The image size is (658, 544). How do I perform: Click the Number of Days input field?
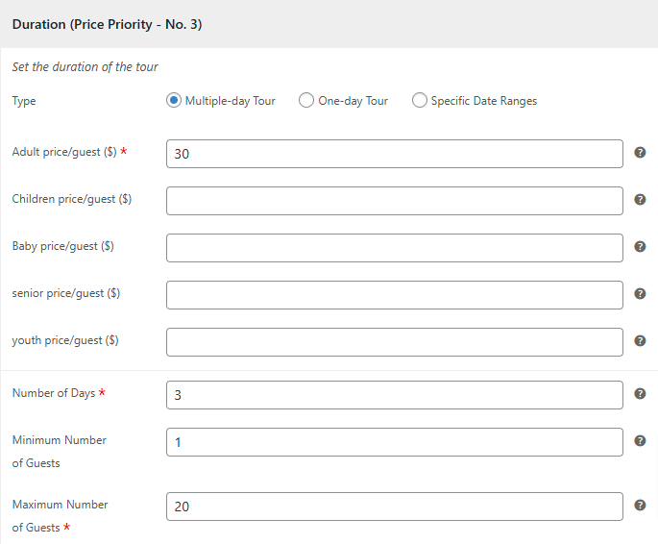[x=394, y=395]
